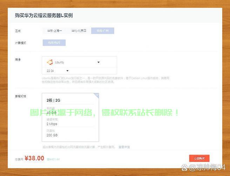Click the 购买华为云耀云服务器L实例 page title
This screenshot has height=176, width=230.
point(44,15)
